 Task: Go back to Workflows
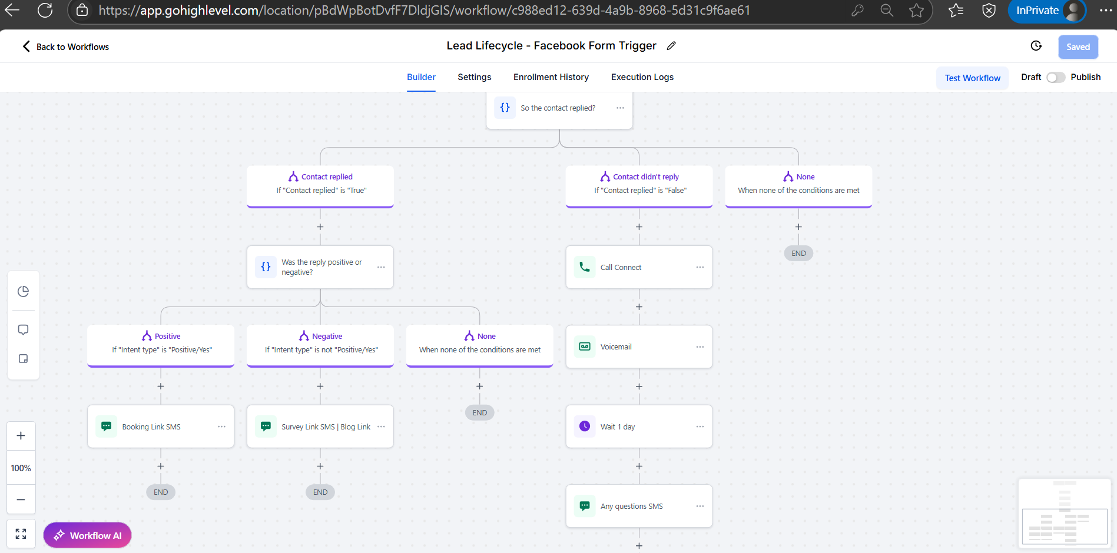pos(66,46)
